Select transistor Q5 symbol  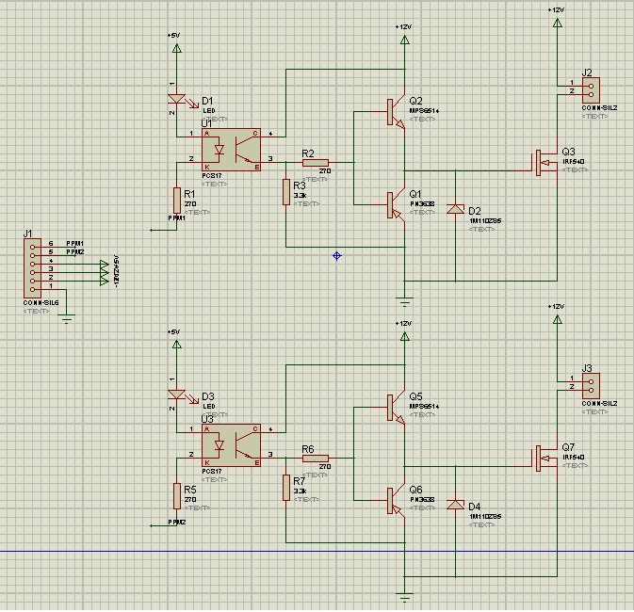(397, 408)
